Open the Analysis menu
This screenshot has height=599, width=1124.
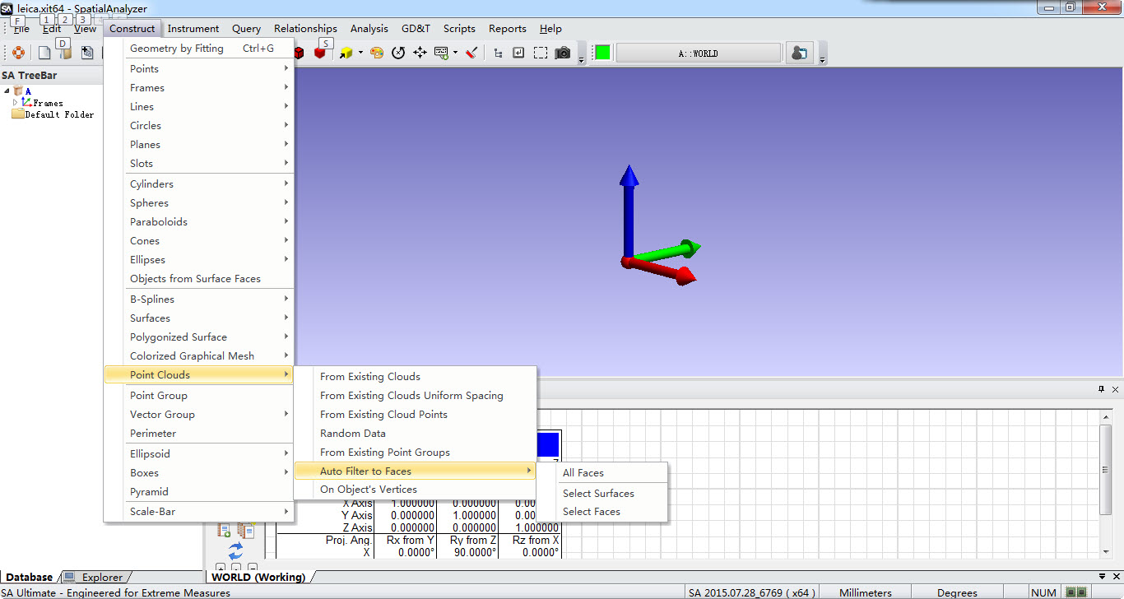point(369,29)
